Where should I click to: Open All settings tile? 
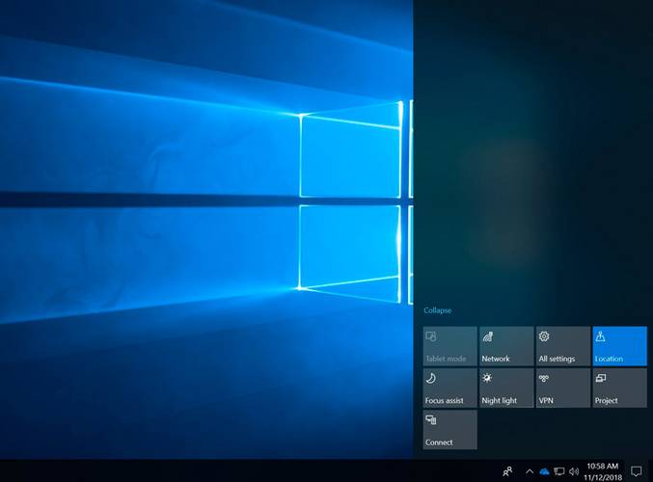(563, 346)
